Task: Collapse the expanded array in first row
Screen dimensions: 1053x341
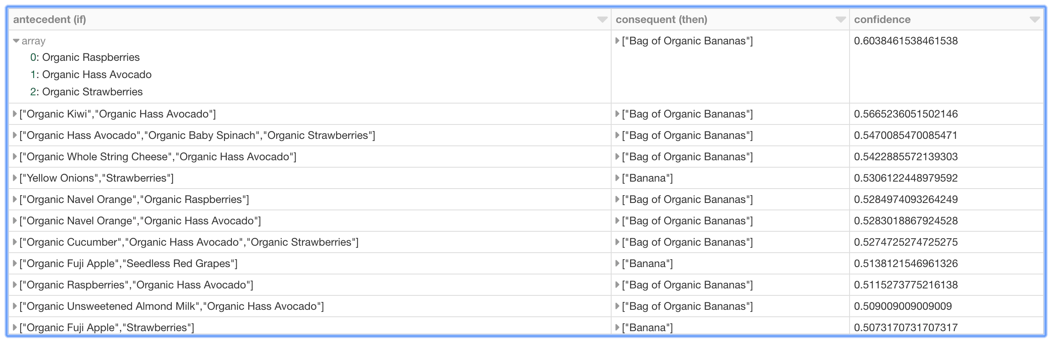Action: pos(16,41)
